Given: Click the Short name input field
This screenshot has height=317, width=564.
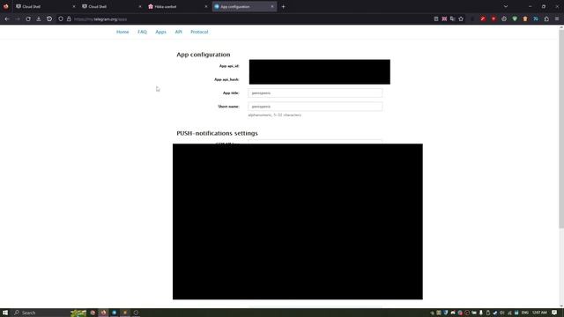Looking at the screenshot, I should pos(315,107).
